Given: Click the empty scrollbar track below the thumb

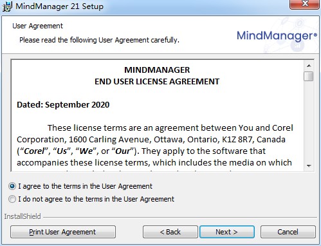Looking at the screenshot, I should pyautogui.click(x=309, y=121).
